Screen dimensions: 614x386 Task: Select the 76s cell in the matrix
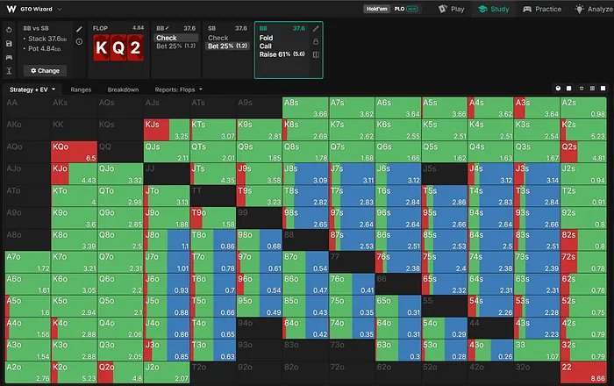398,262
